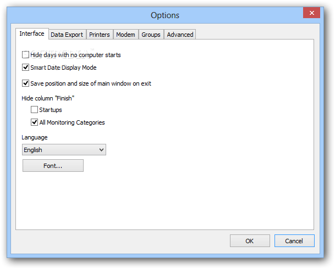Open the Data Export tab

pyautogui.click(x=67, y=35)
